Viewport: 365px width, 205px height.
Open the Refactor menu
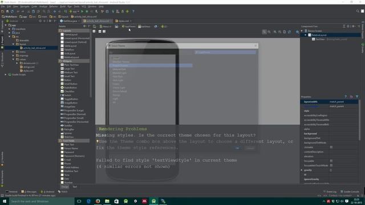pyautogui.click(x=54, y=6)
